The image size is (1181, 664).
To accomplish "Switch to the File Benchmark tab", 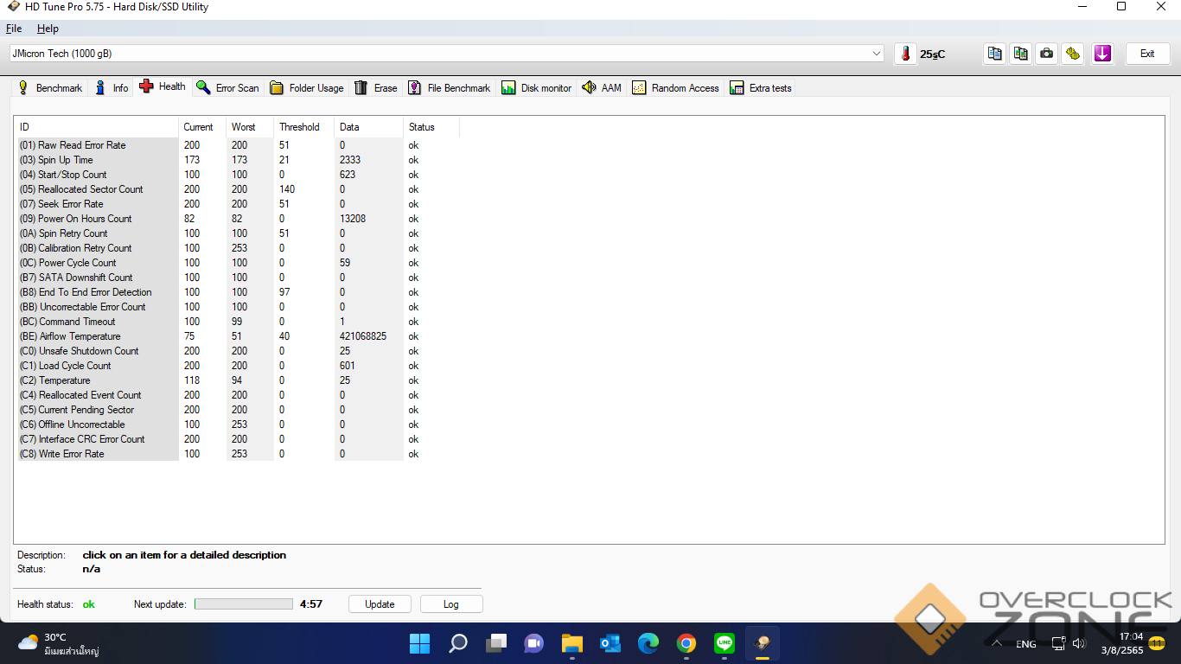I will [x=450, y=88].
